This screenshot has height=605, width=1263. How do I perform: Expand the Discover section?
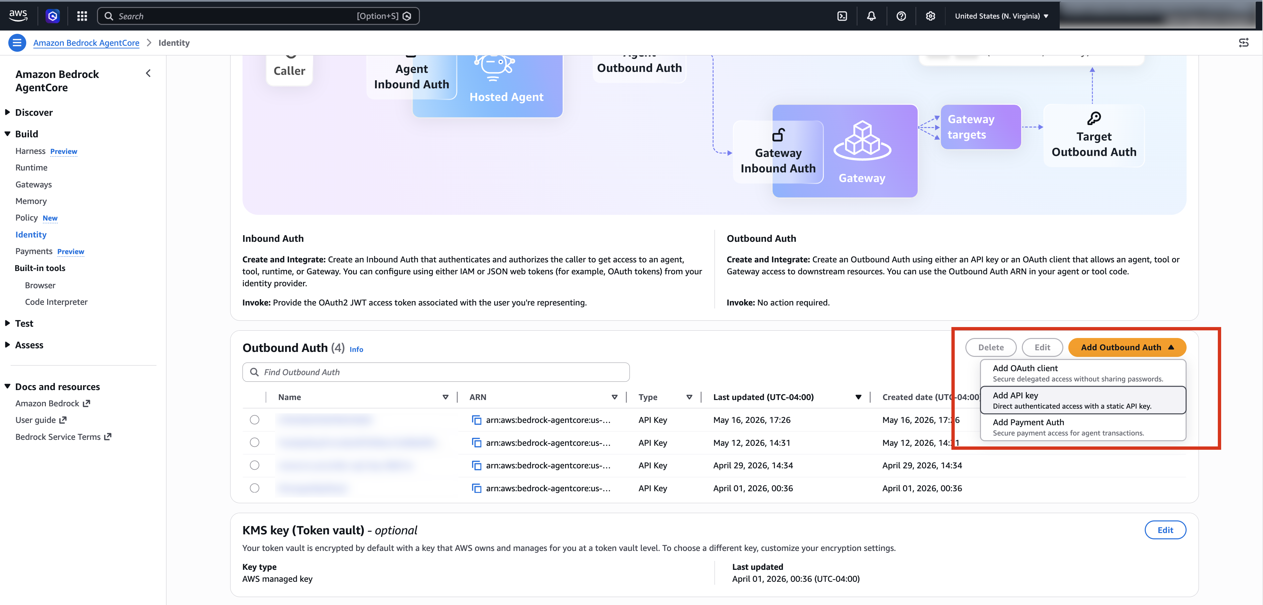[7, 112]
